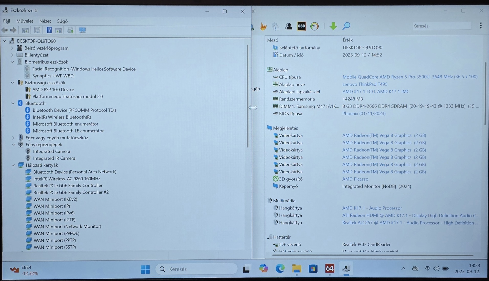
Task: Expand the Belső vezérlőprogram category
Action: click(x=12, y=48)
